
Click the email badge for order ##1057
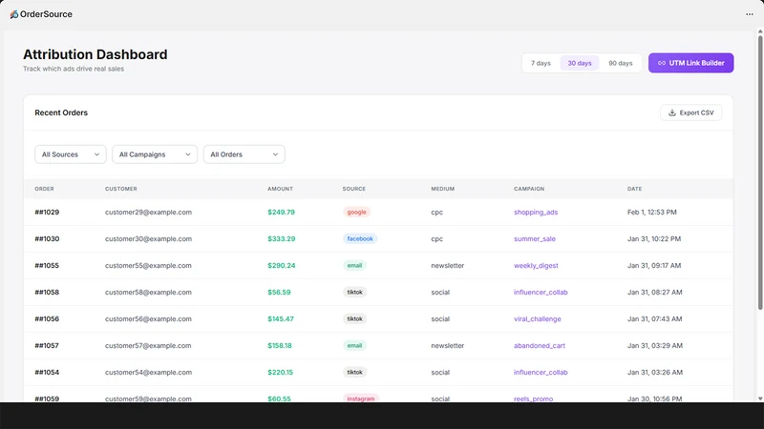pyautogui.click(x=354, y=346)
